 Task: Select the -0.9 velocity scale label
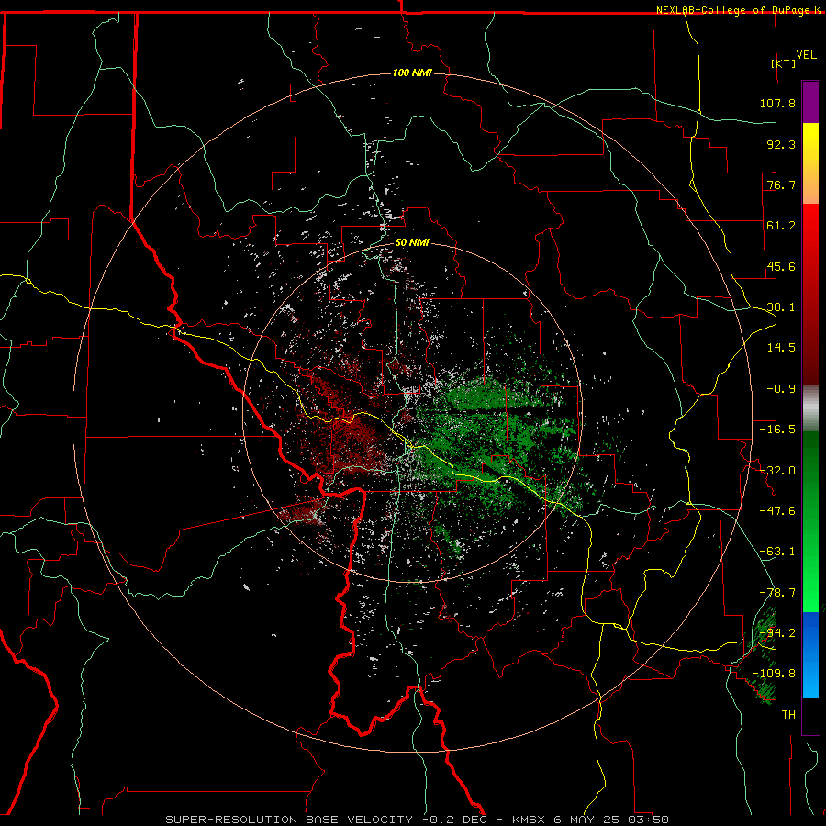pyautogui.click(x=781, y=389)
